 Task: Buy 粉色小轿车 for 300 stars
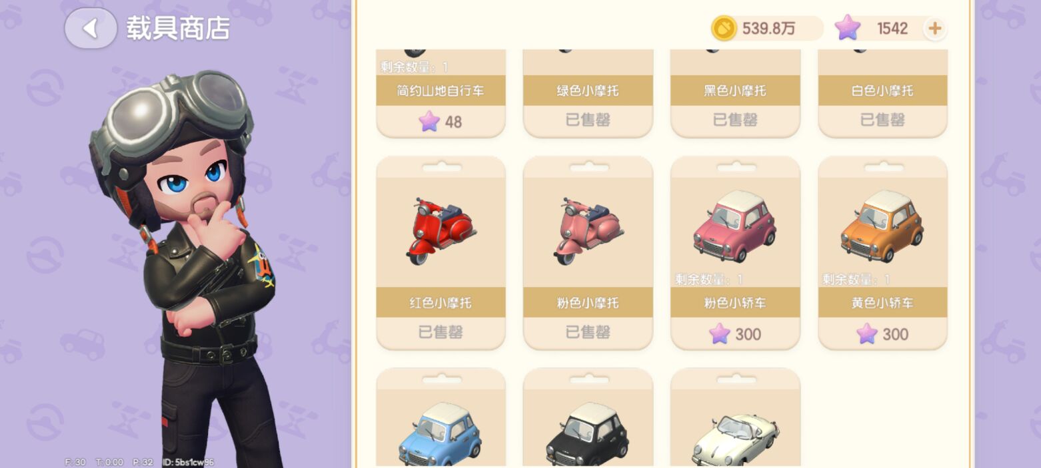point(735,334)
